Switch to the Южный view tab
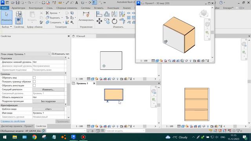The width and height of the screenshot is (251, 141). 80,36
